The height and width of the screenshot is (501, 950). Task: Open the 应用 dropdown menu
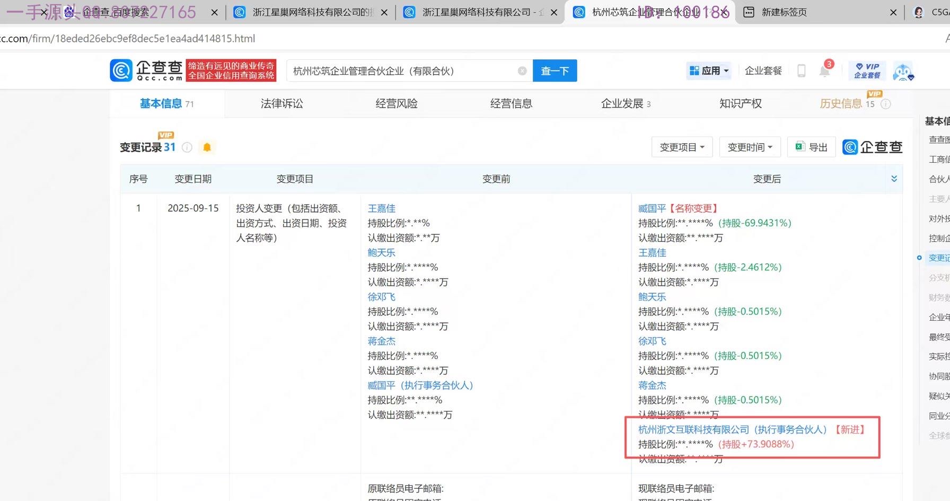[x=709, y=71]
